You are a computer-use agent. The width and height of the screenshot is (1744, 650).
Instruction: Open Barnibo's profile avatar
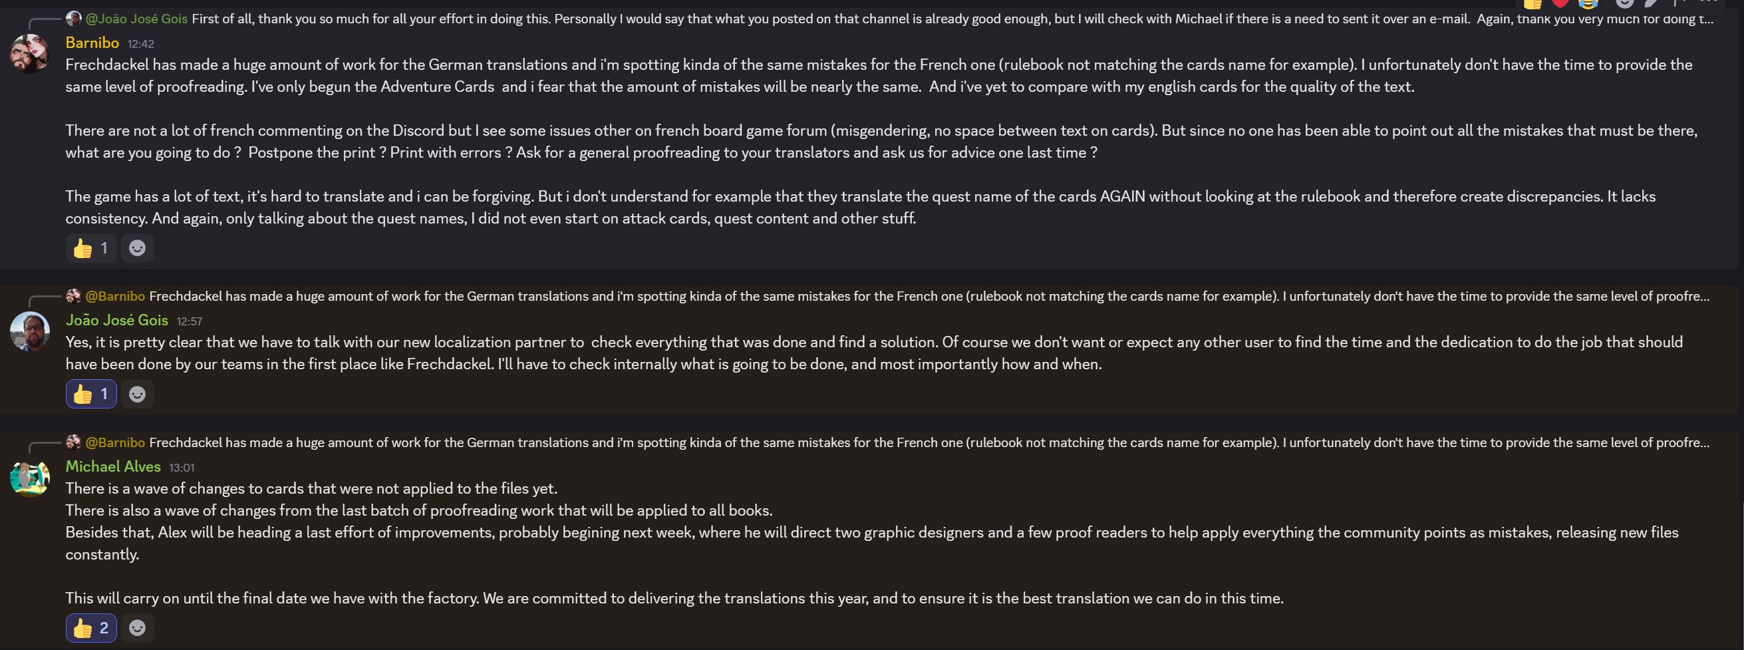(x=30, y=53)
